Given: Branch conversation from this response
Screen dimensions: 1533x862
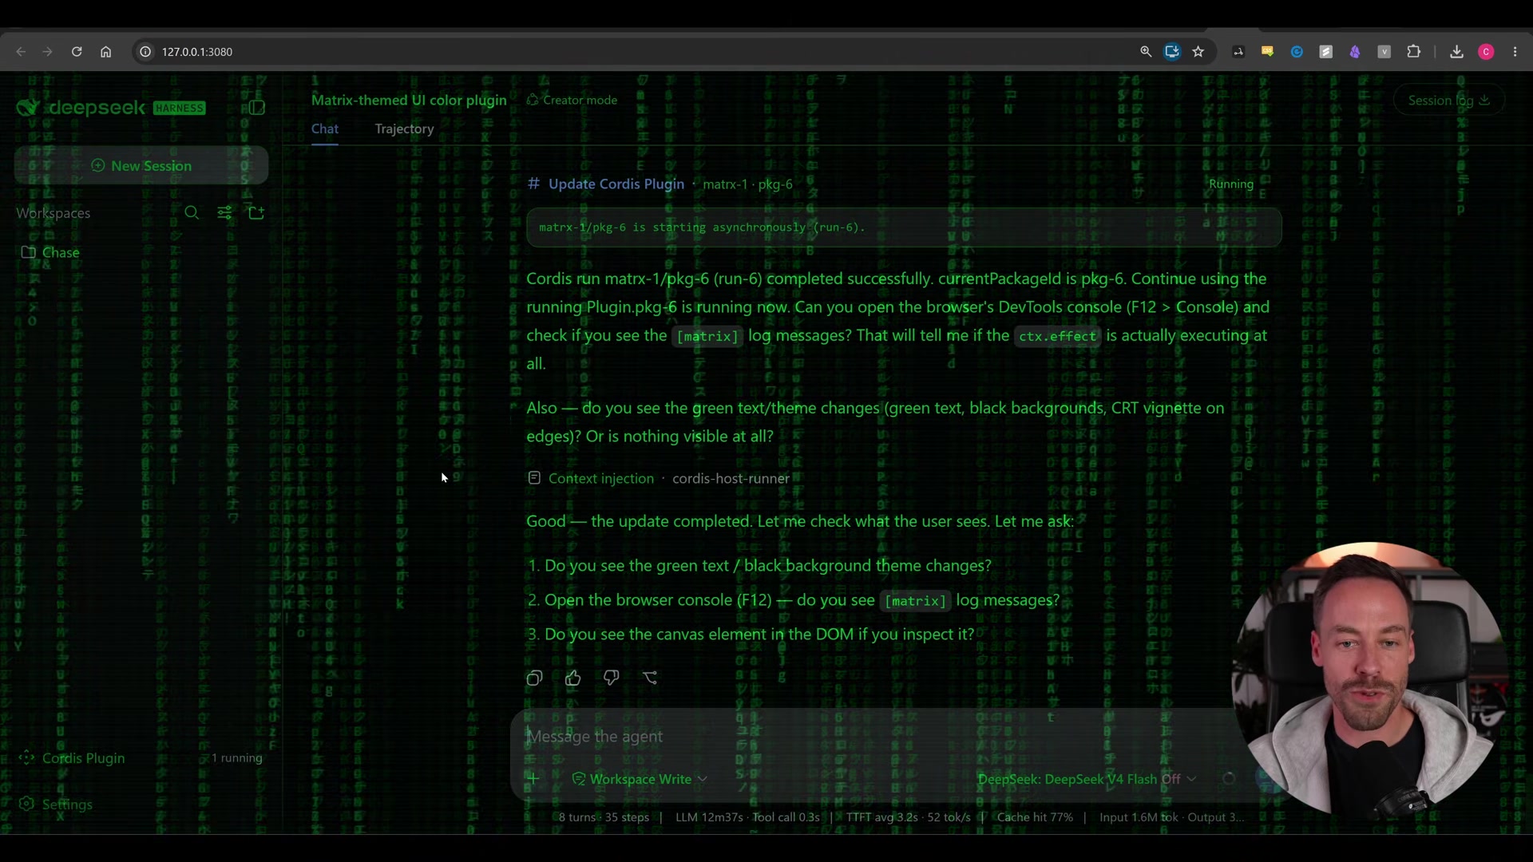Looking at the screenshot, I should (650, 678).
